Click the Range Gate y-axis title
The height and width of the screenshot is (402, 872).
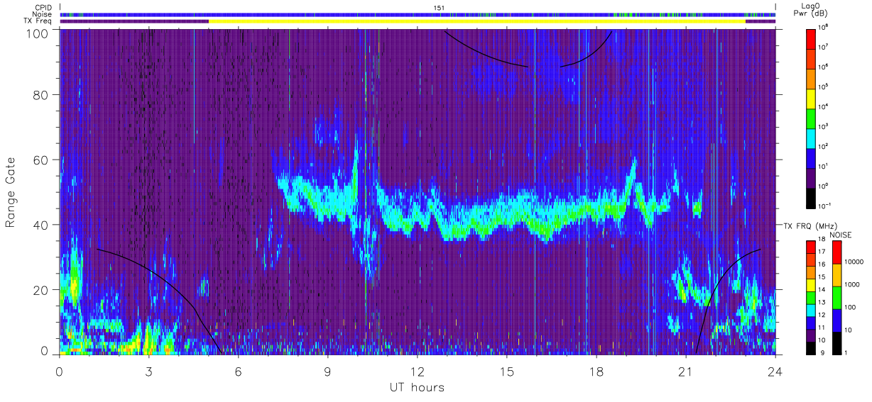(11, 193)
